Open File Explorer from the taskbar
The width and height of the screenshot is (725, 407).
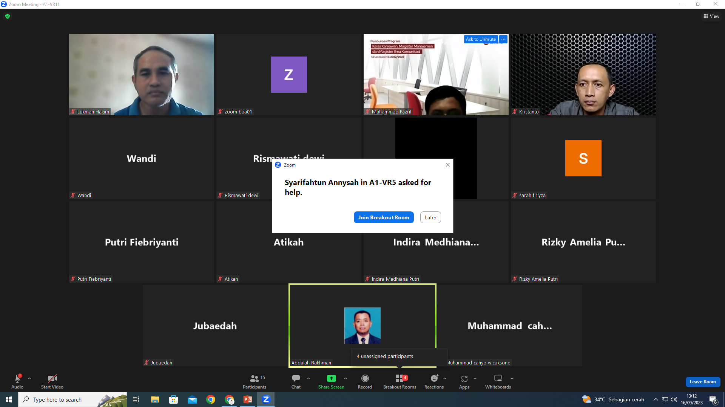click(x=155, y=399)
